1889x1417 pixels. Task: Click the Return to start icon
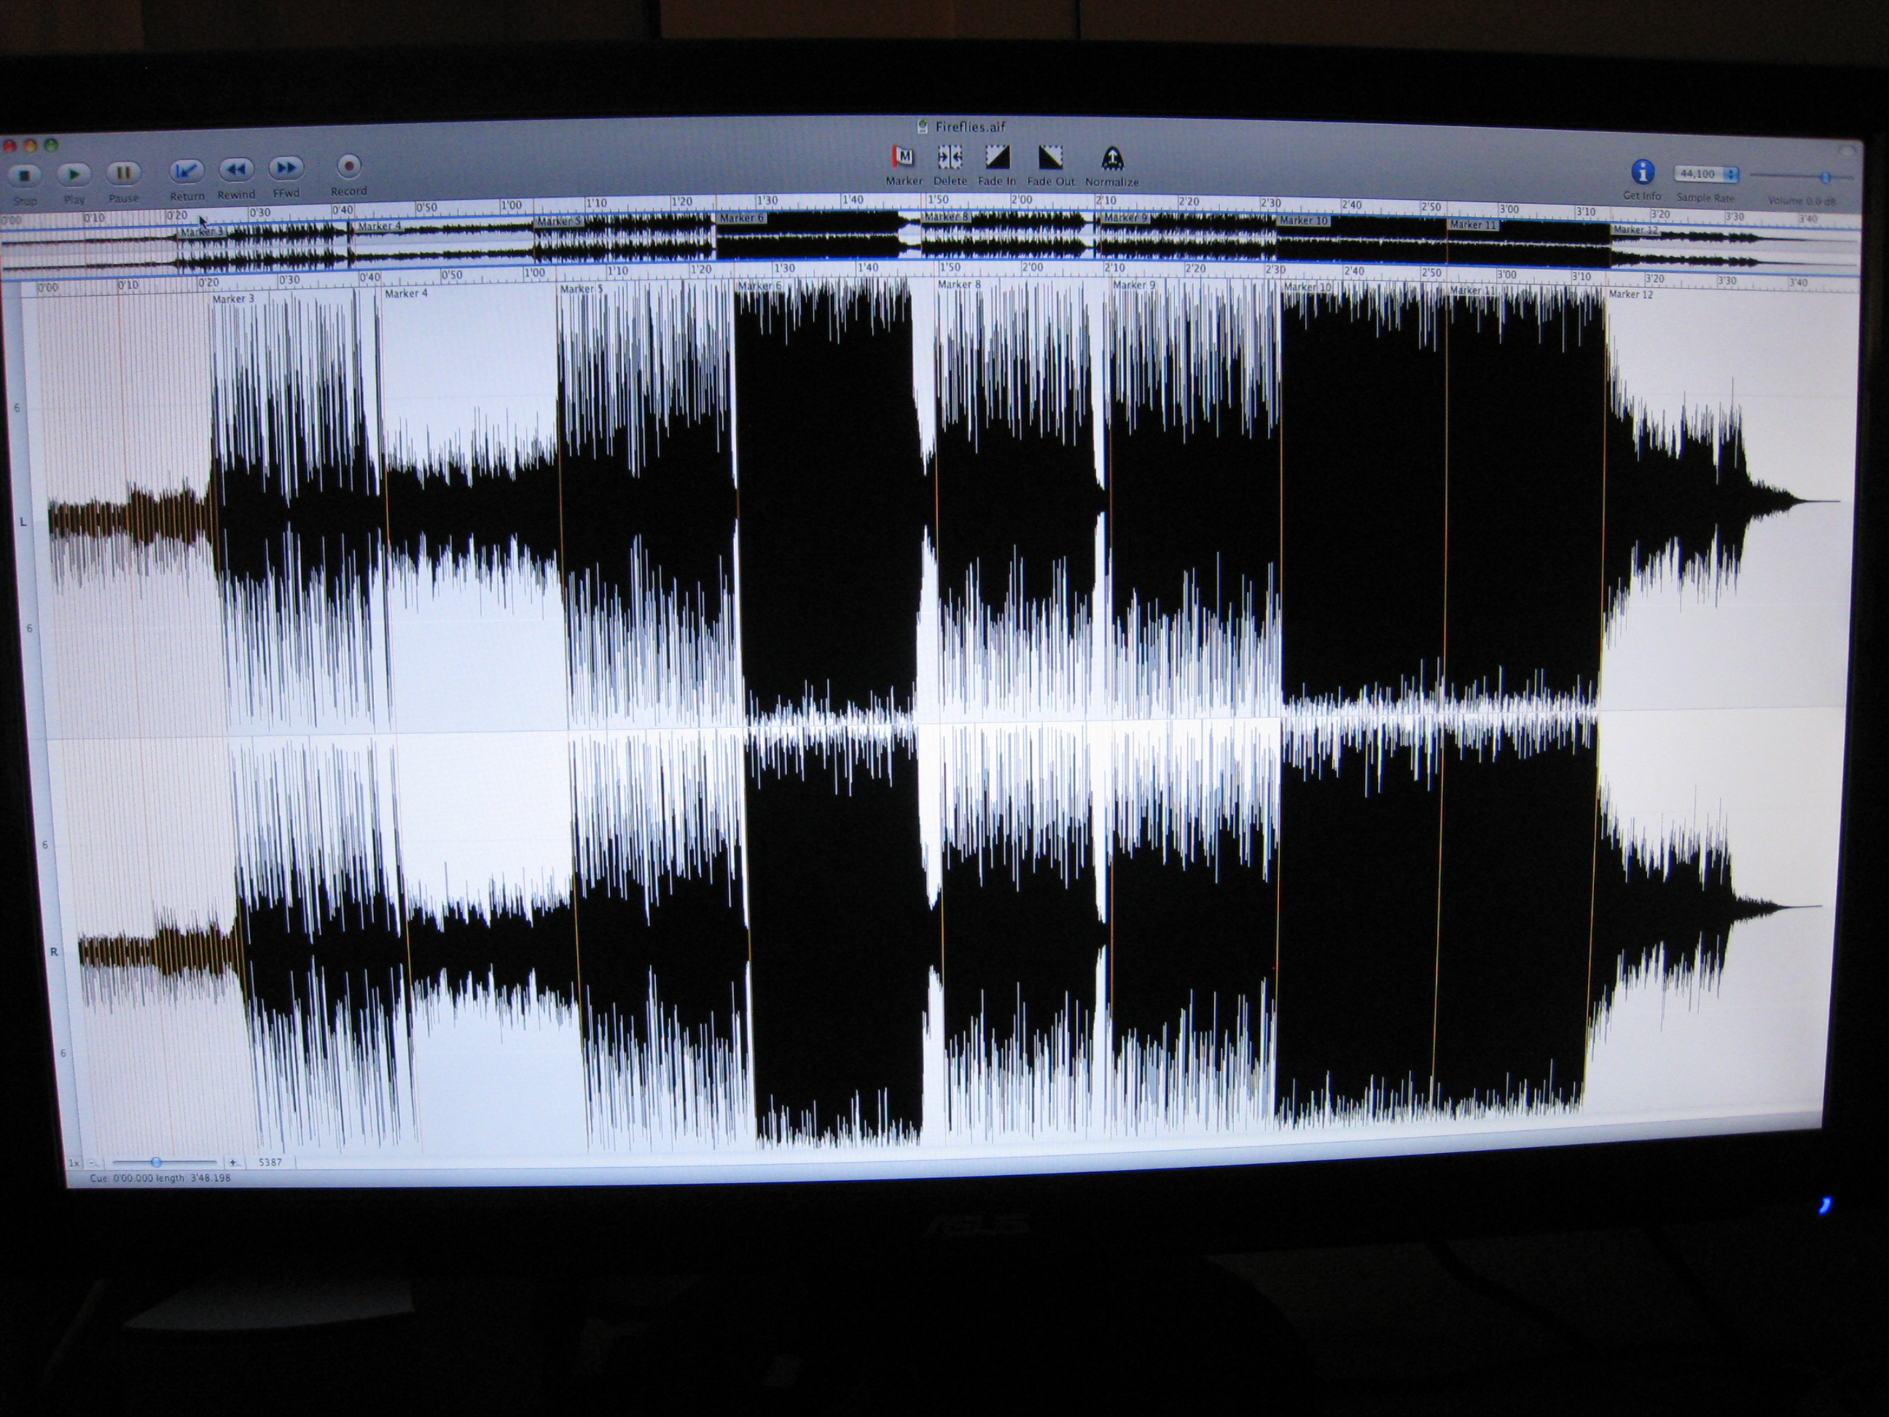(186, 172)
